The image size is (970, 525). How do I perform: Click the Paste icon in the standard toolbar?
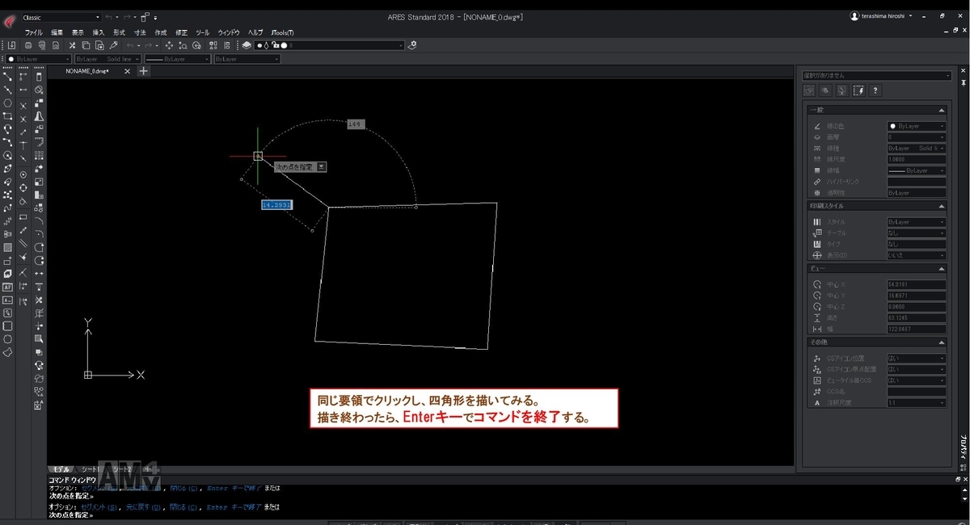point(99,45)
